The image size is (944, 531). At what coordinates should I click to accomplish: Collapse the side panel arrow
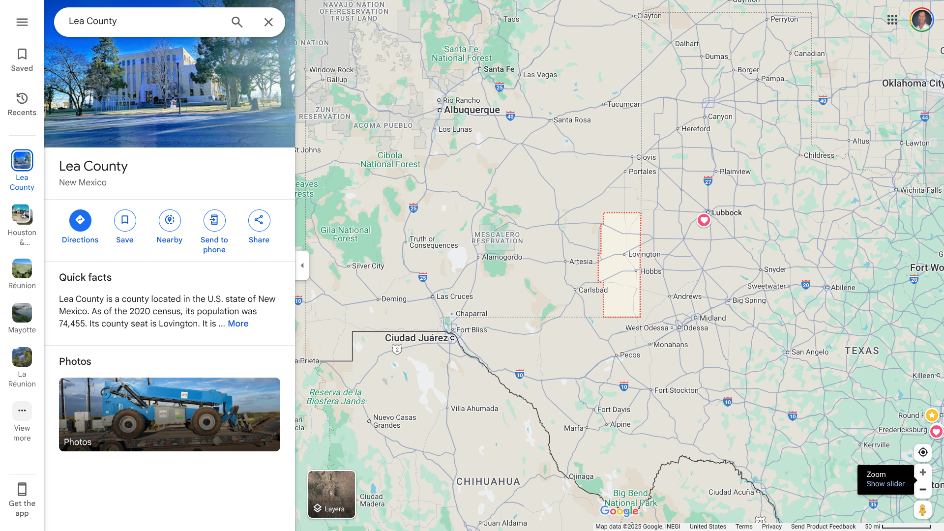[x=302, y=265]
